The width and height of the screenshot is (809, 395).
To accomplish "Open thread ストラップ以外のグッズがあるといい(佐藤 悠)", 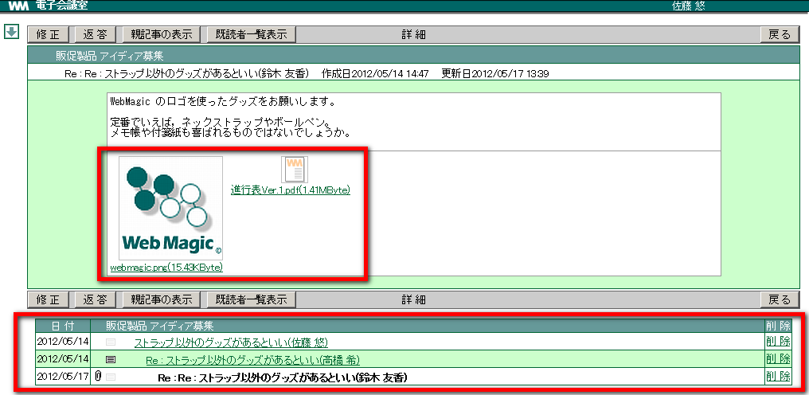I will [x=231, y=342].
